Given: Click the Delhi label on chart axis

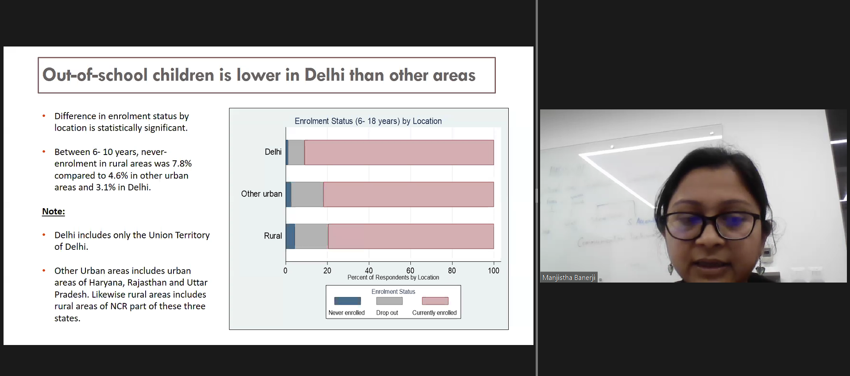Looking at the screenshot, I should [273, 152].
